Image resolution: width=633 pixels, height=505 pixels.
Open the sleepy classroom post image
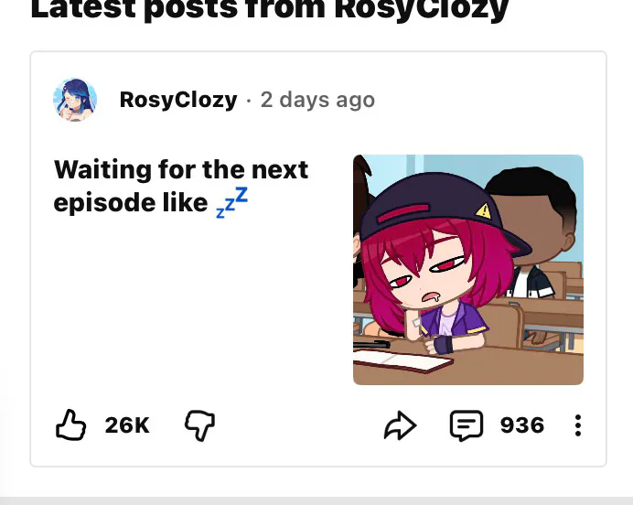[467, 270]
